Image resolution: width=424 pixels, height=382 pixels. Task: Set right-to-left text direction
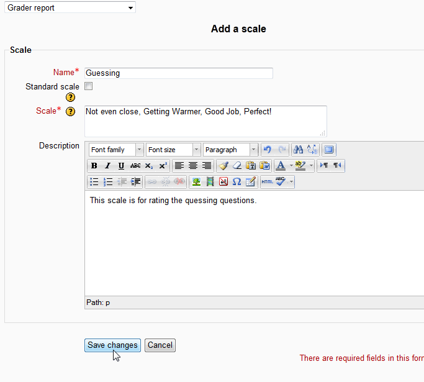click(337, 166)
